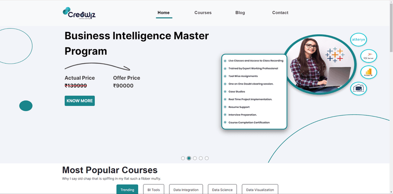Viewport: 393px width, 194px height.
Task: Select the Power BI badge icon
Action: click(x=368, y=72)
